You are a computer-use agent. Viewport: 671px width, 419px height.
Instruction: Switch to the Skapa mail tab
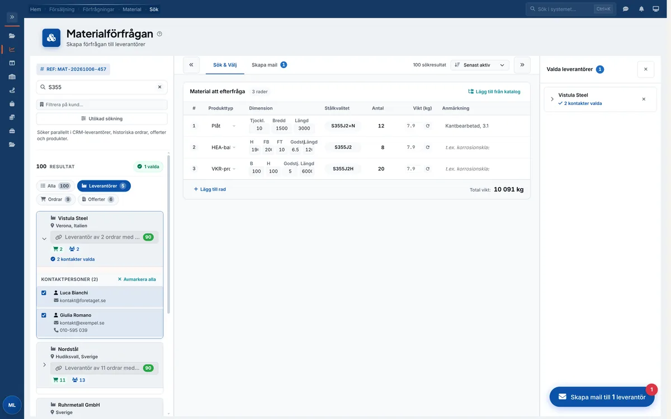269,65
